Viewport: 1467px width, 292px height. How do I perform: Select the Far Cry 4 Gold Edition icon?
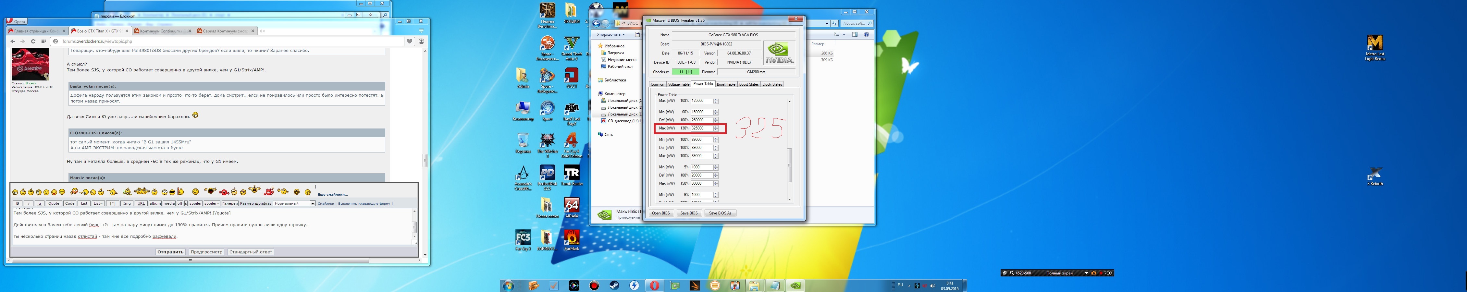(x=571, y=145)
